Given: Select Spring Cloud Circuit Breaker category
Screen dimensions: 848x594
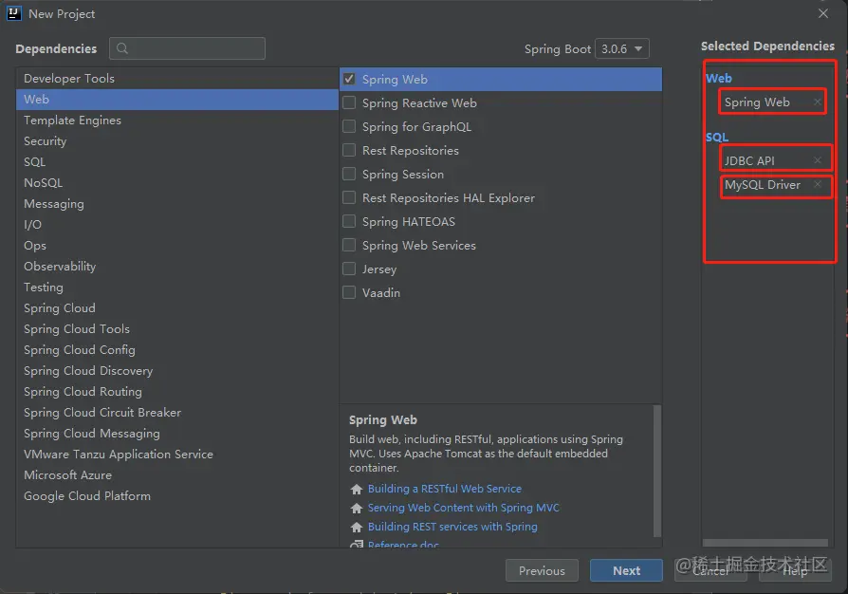Looking at the screenshot, I should 177,413.
